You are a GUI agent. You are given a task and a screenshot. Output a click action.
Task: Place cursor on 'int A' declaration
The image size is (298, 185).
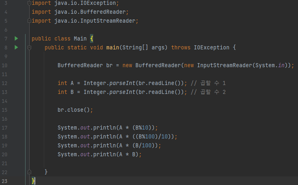(66, 83)
